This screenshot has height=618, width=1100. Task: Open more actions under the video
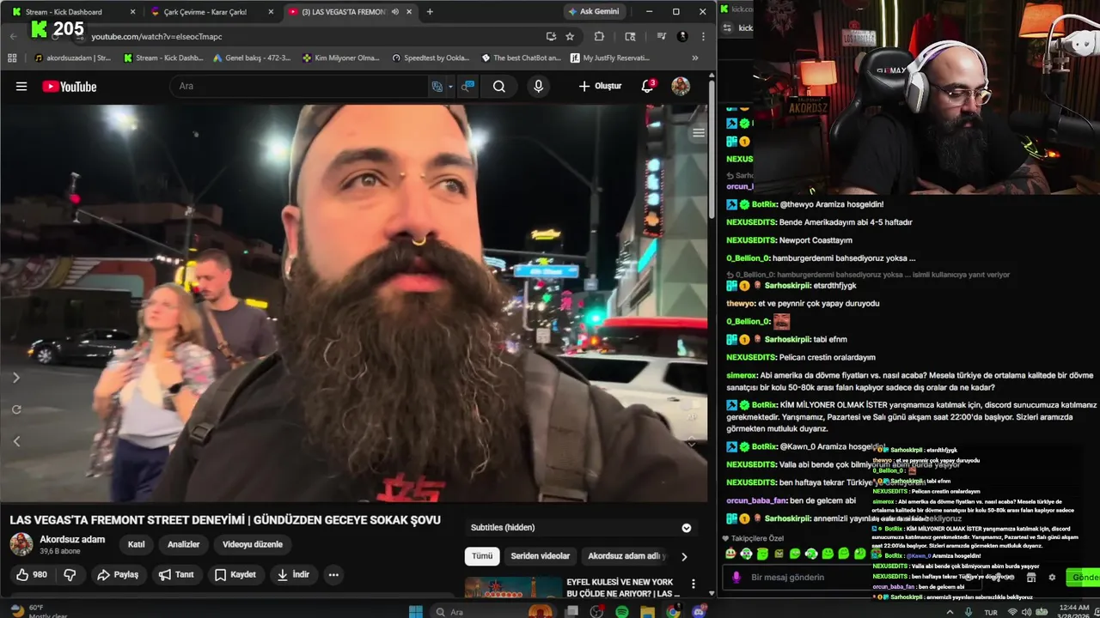[x=333, y=574]
